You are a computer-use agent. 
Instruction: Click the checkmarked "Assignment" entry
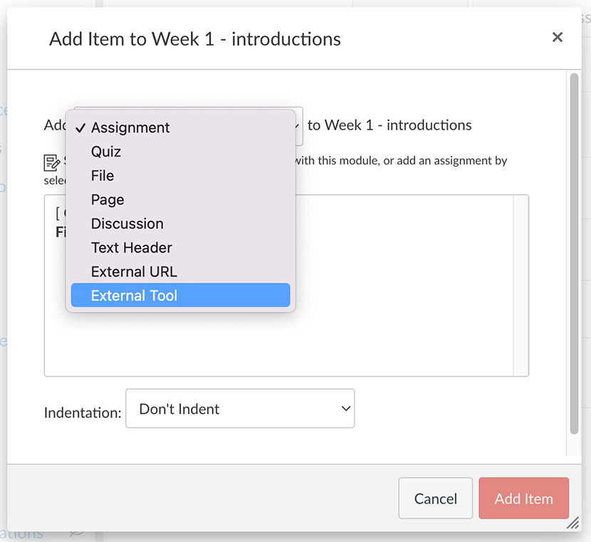pos(130,127)
